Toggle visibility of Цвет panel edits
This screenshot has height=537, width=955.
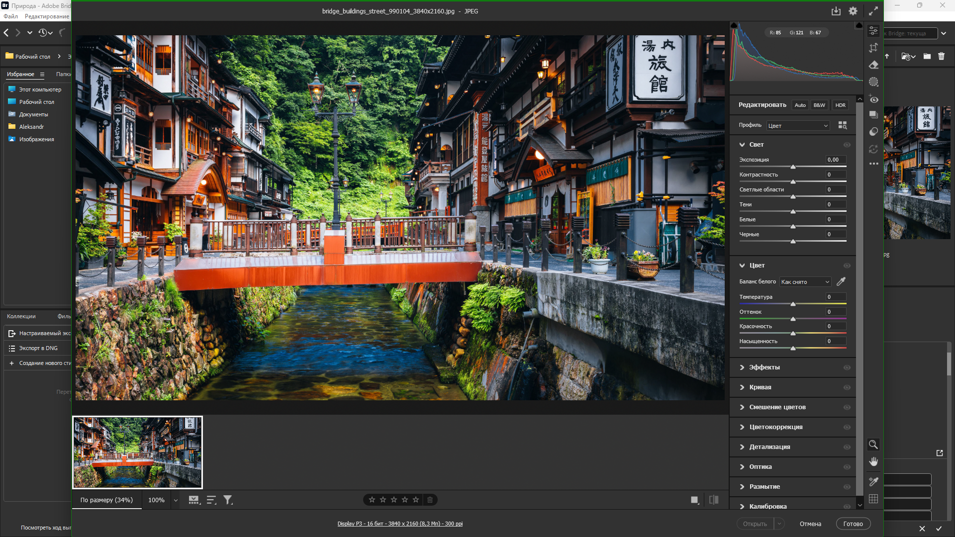(x=847, y=266)
